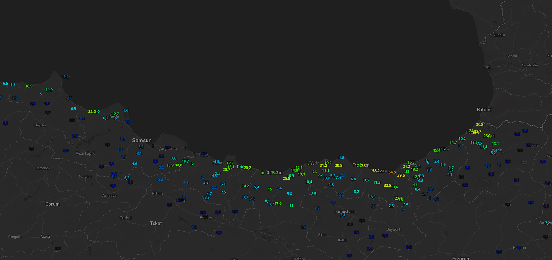Click the Turhal town label
Image resolution: width=552 pixels, height=260 pixels.
click(x=125, y=218)
